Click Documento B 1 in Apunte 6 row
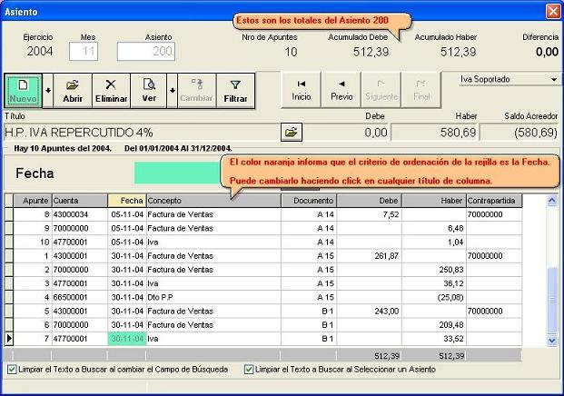Image resolution: width=564 pixels, height=396 pixels. 309,325
